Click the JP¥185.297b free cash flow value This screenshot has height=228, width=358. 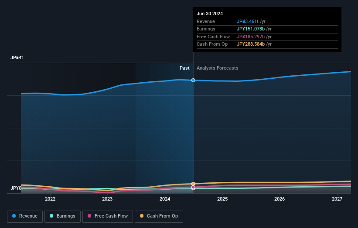251,37
